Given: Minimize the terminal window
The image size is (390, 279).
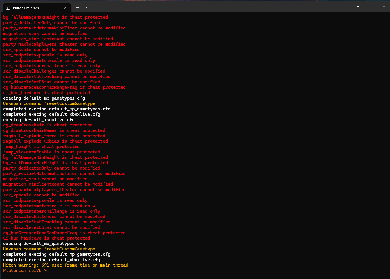Looking at the screenshot, I should [x=358, y=6].
